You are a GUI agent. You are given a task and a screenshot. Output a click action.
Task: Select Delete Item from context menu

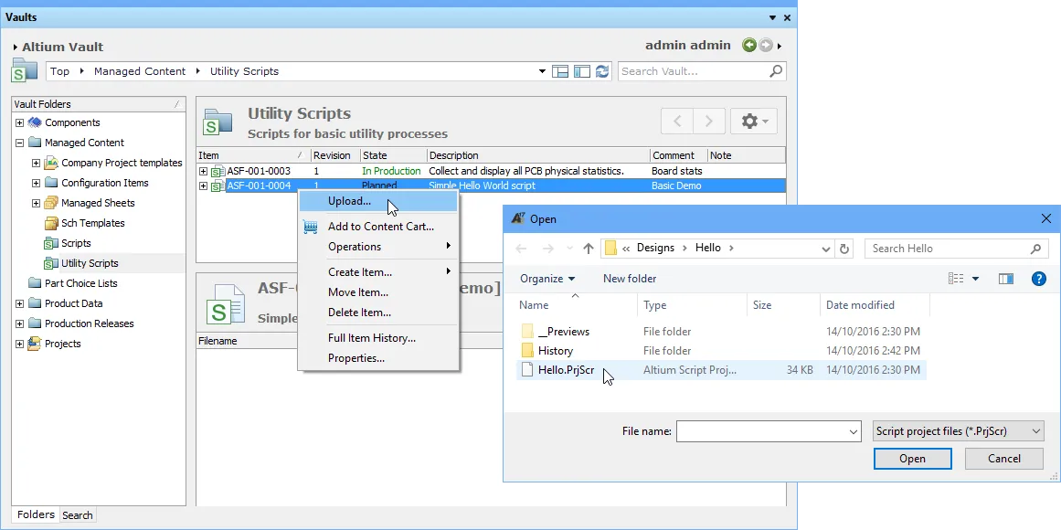click(359, 313)
